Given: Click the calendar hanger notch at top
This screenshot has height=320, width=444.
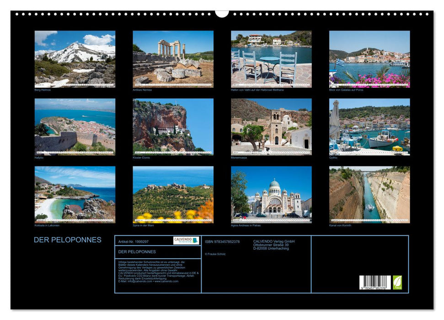Looking at the screenshot, I should coord(222,13).
